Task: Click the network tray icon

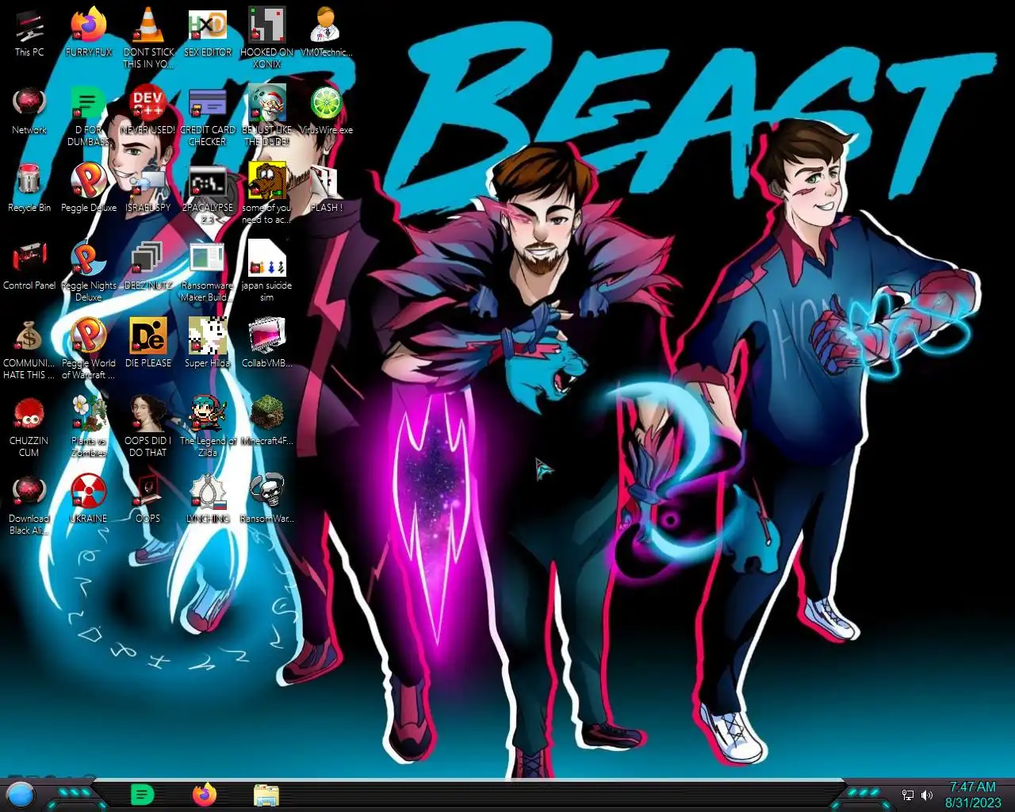Action: tap(908, 795)
